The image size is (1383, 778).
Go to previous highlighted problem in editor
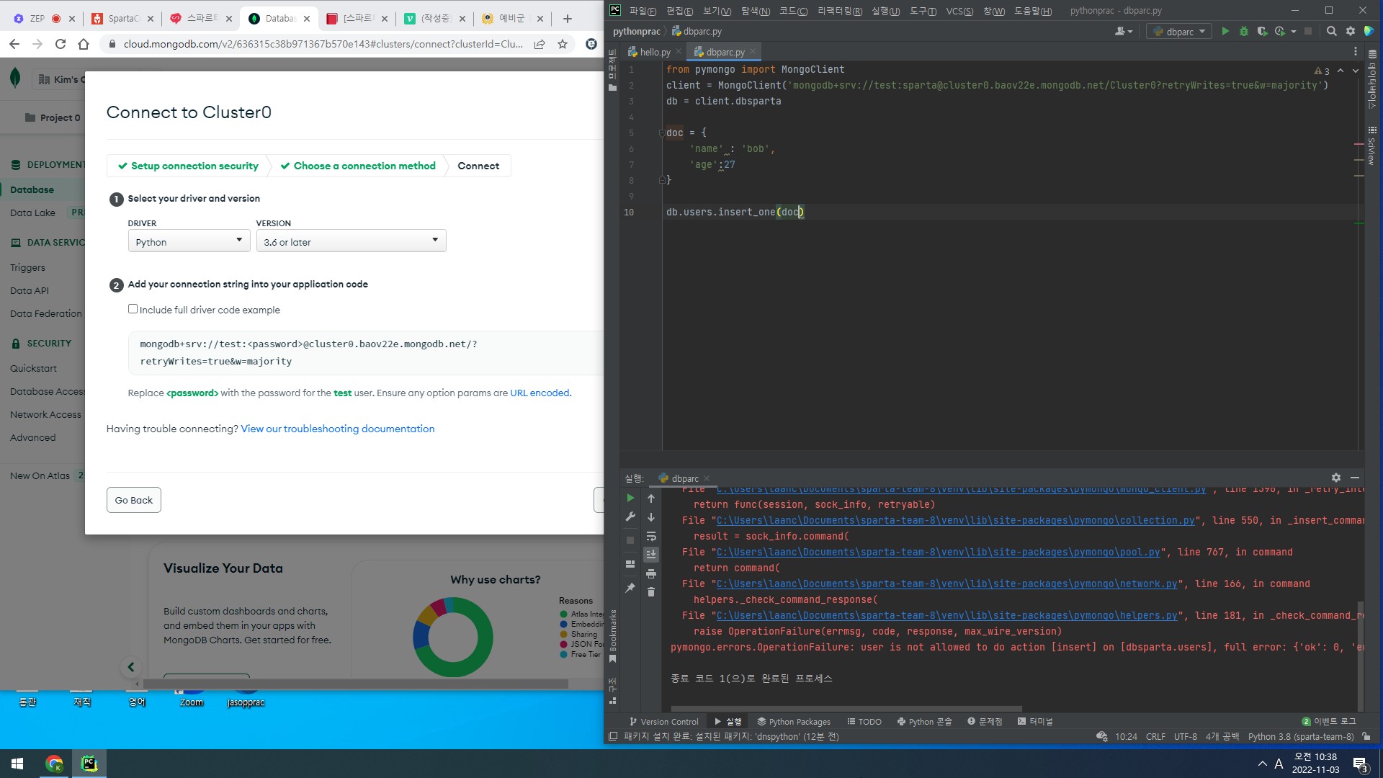1341,71
